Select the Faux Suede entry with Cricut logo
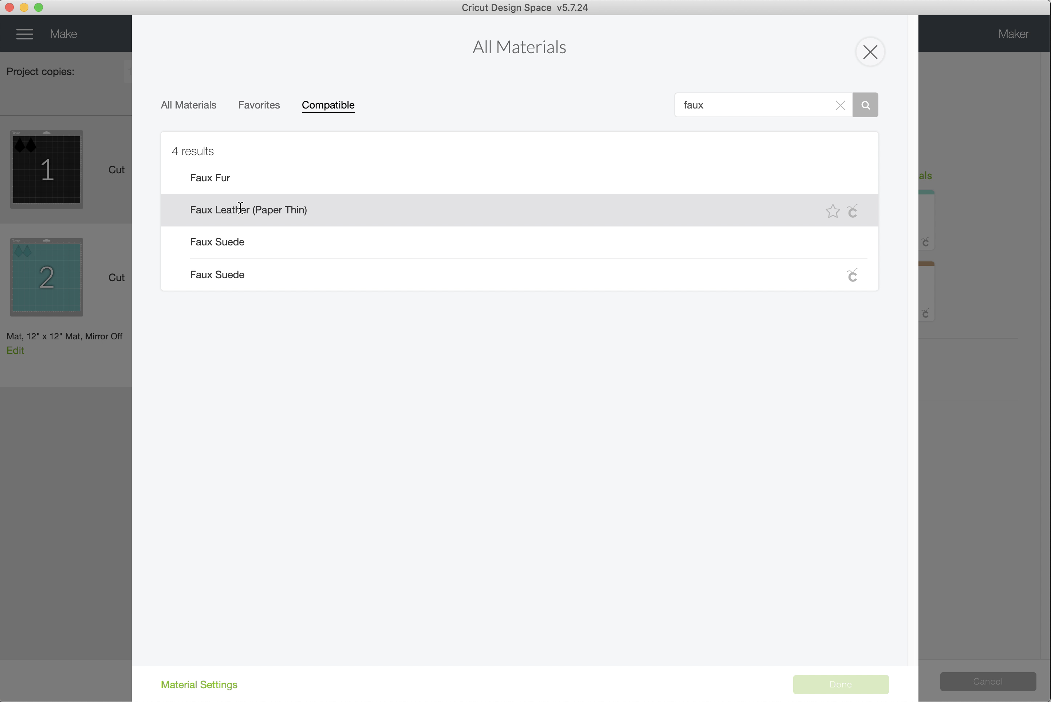Viewport: 1051px width, 702px height. (519, 275)
